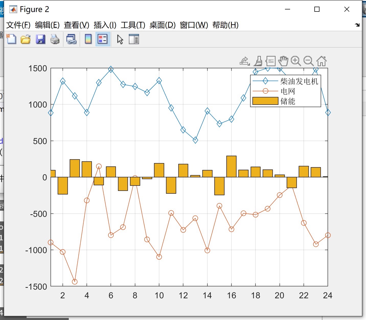Image resolution: width=366 pixels, height=320 pixels.
Task: Click the dock figure arrow icon
Action: click(357, 25)
